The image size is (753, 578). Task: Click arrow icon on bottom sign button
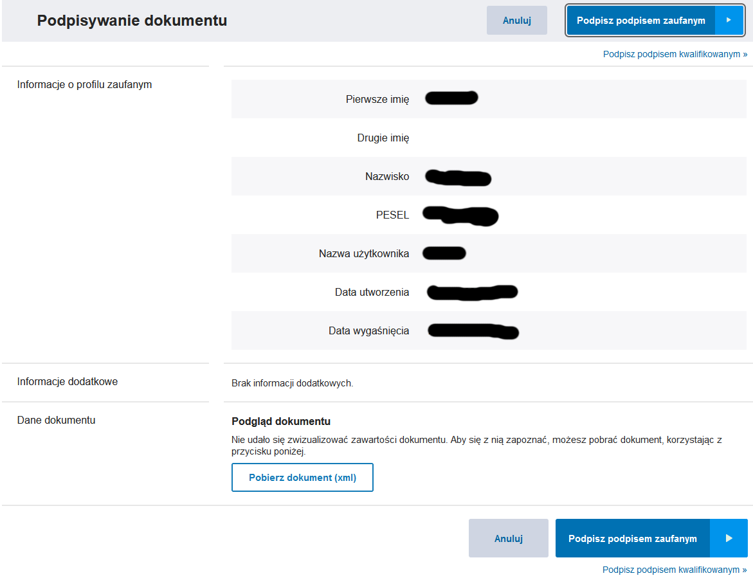click(x=729, y=539)
